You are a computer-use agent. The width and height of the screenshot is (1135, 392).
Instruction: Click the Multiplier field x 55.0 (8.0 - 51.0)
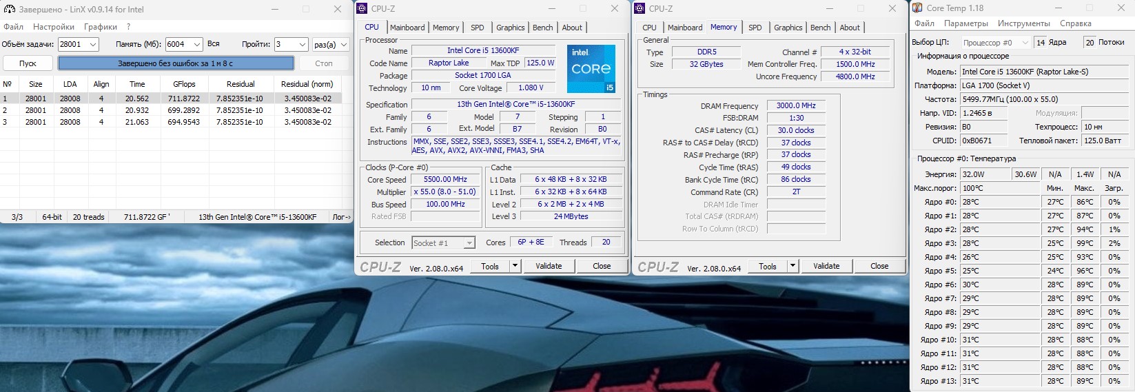point(445,192)
